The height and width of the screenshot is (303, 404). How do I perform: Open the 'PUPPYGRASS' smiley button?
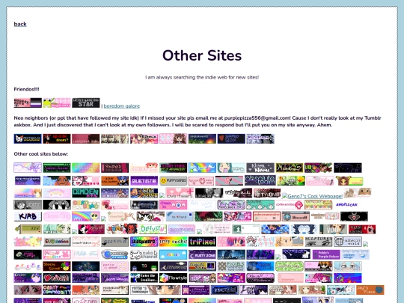pos(173,180)
